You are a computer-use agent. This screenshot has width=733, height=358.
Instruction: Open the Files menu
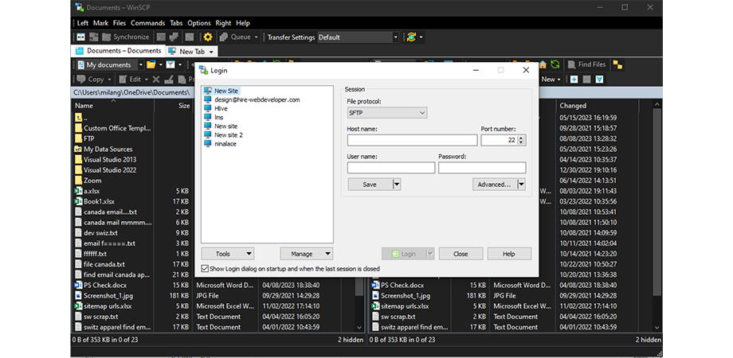pos(120,23)
